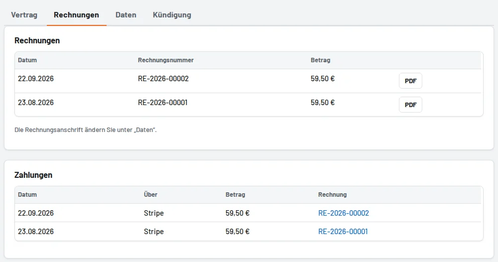Go to the Kündigung tab

click(172, 15)
